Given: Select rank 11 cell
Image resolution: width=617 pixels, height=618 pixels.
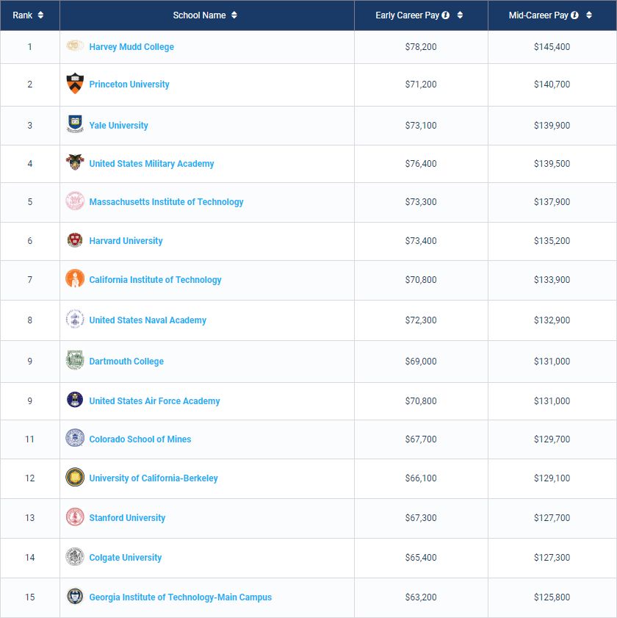Looking at the screenshot, I should (29, 439).
